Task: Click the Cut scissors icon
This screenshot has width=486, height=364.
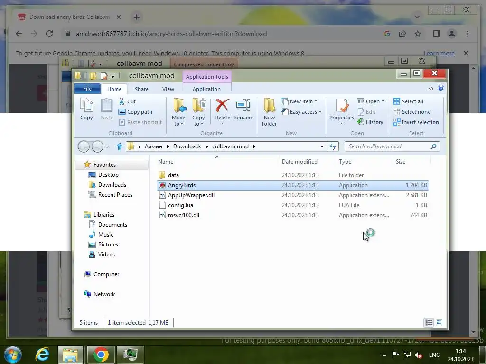Action: (x=122, y=101)
